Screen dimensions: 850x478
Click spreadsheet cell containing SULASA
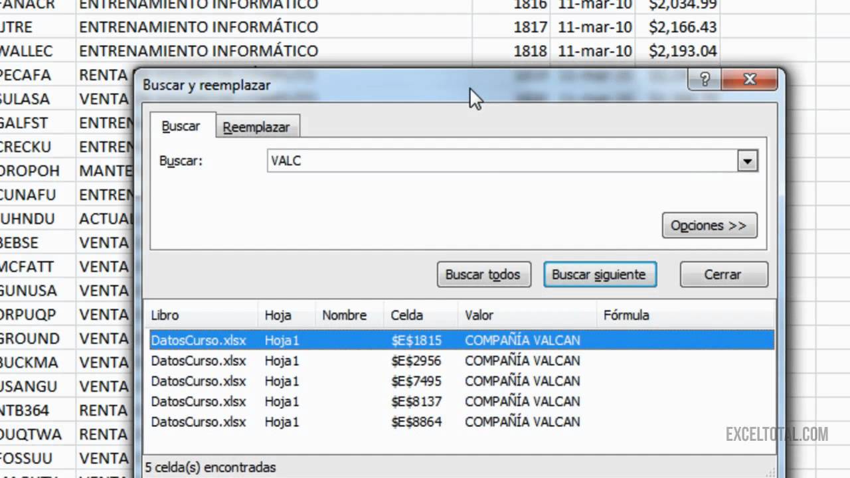coord(37,99)
